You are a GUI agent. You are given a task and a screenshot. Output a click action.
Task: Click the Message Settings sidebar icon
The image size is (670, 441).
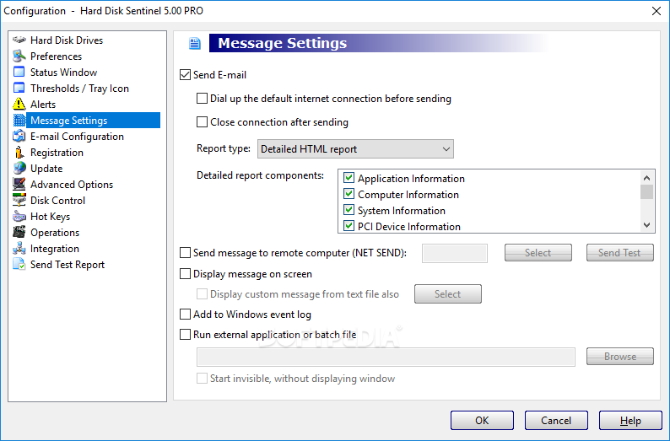(19, 121)
